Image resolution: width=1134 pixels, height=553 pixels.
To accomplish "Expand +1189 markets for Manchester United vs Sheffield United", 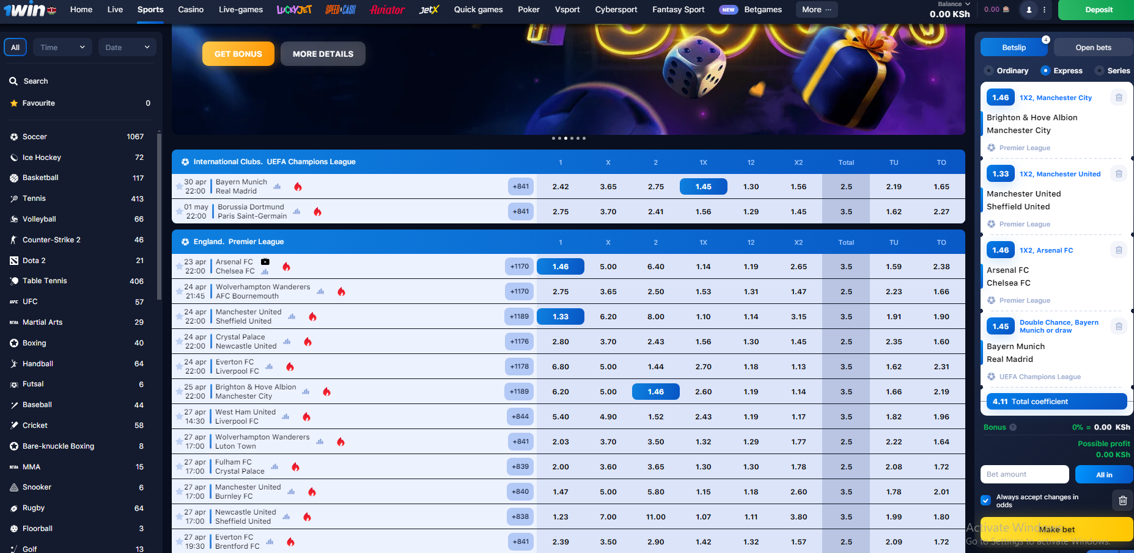I will [x=520, y=317].
